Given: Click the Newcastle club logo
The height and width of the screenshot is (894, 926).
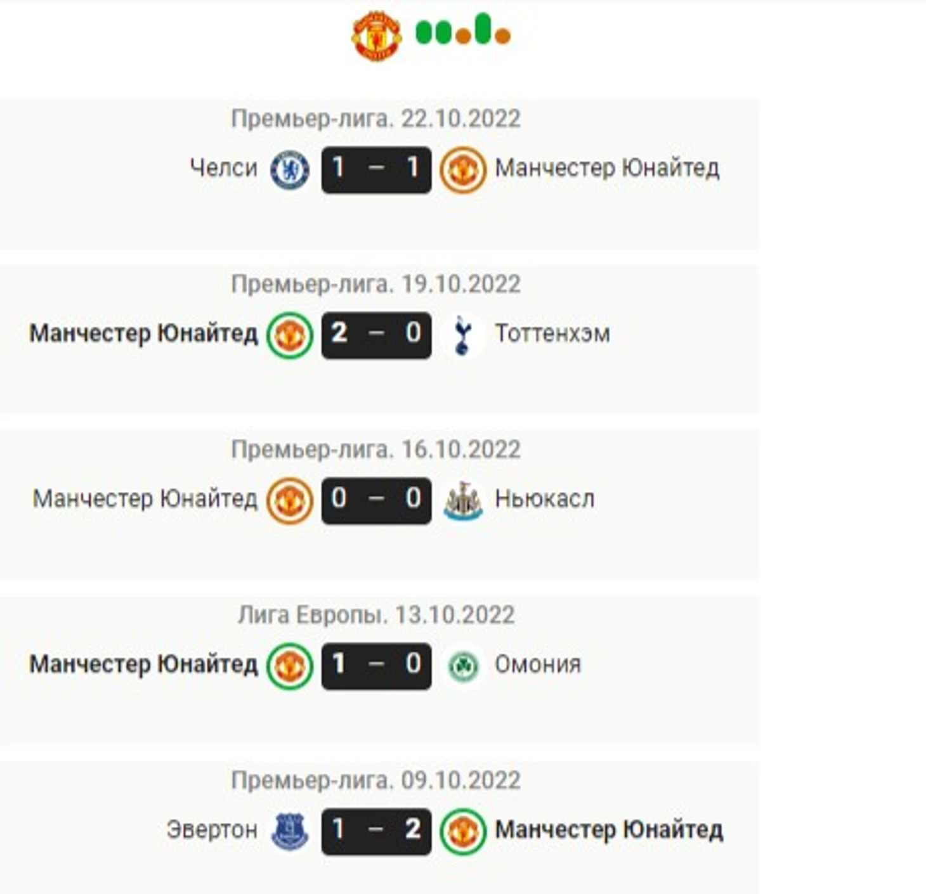Looking at the screenshot, I should (463, 501).
